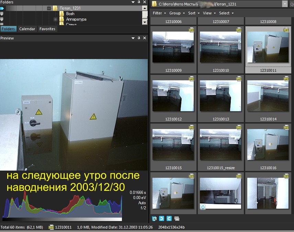294x232 pixels.
Task: Open the Sort menu
Action: (194, 13)
